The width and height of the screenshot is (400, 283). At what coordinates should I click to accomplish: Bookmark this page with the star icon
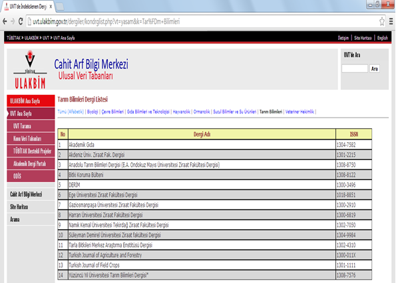[x=381, y=21]
